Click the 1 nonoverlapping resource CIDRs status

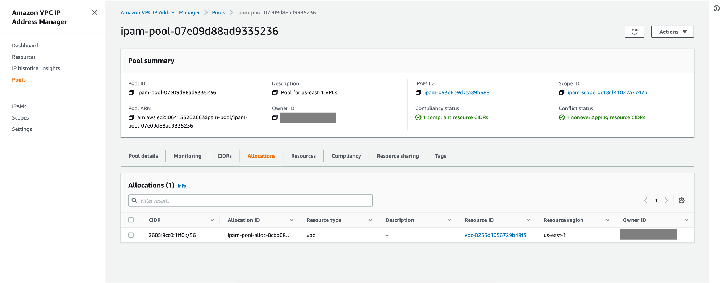[606, 118]
